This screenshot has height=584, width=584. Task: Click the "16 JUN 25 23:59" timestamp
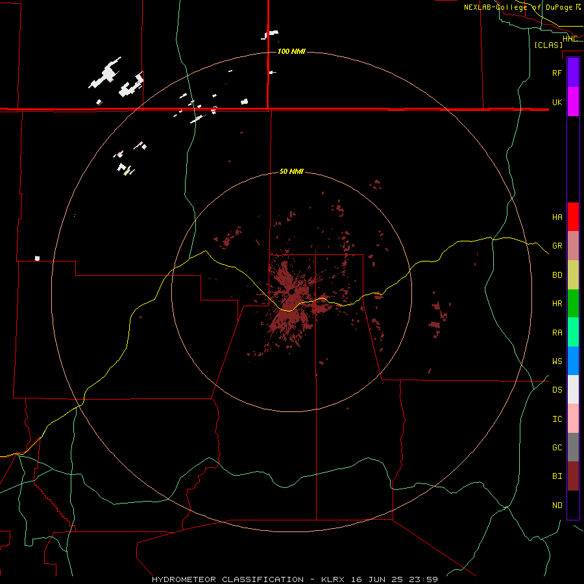pos(396,579)
